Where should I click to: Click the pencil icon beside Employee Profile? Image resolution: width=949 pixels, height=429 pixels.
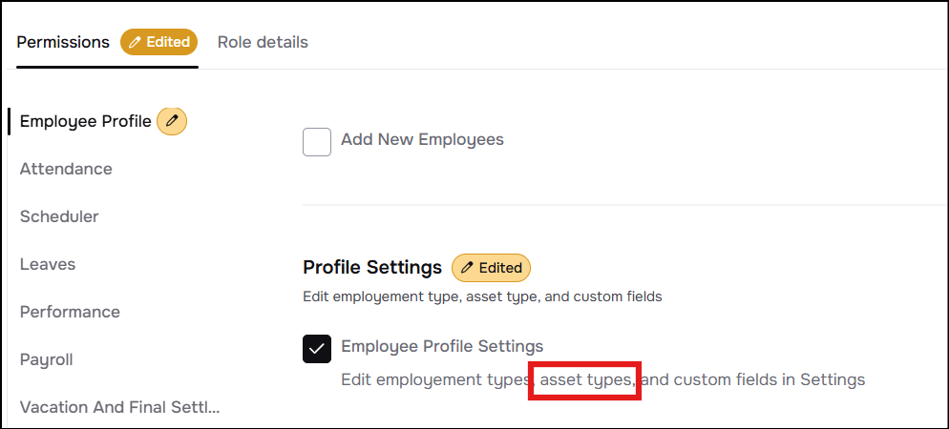(172, 121)
